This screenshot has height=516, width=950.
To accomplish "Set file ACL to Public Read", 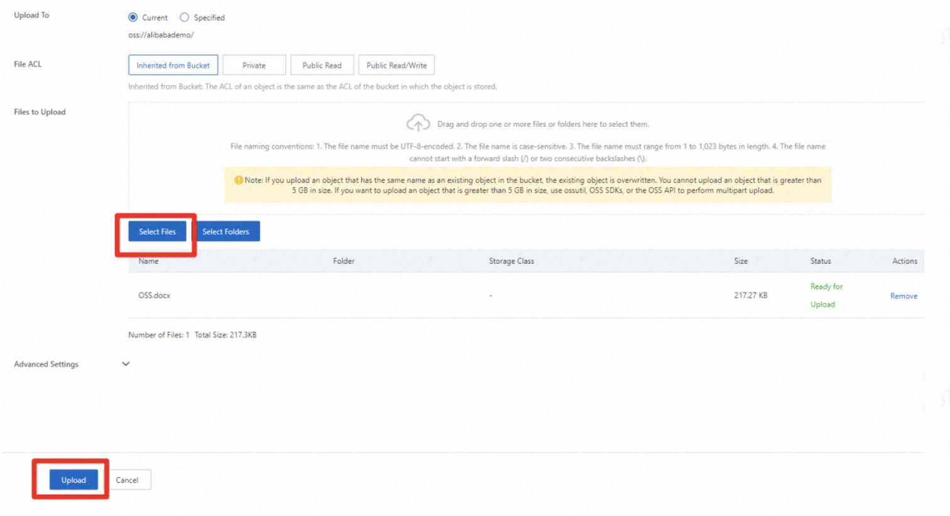I will (322, 65).
